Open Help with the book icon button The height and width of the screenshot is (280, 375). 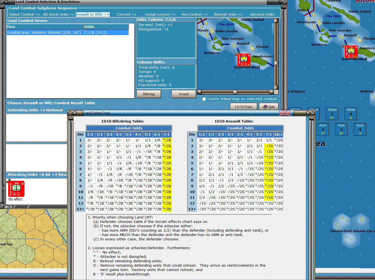[269, 107]
